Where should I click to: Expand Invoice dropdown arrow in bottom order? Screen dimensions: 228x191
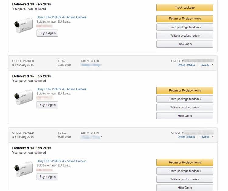coord(212,136)
